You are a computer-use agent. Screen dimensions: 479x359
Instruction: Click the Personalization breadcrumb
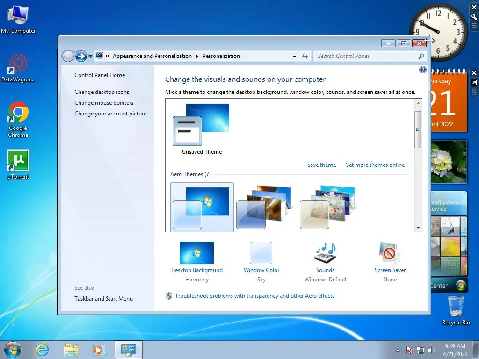coord(221,56)
